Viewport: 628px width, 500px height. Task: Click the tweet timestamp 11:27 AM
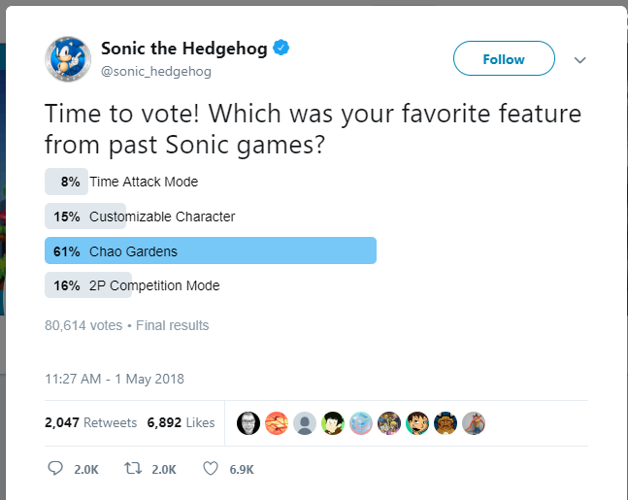pos(115,379)
